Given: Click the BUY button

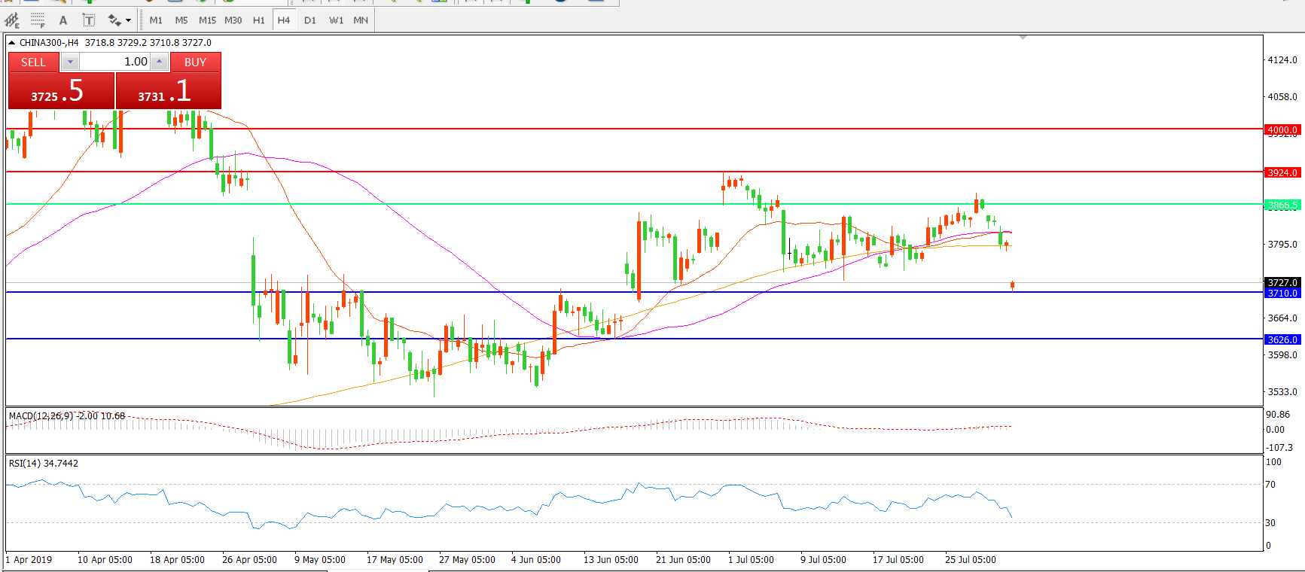Looking at the screenshot, I should [x=195, y=62].
